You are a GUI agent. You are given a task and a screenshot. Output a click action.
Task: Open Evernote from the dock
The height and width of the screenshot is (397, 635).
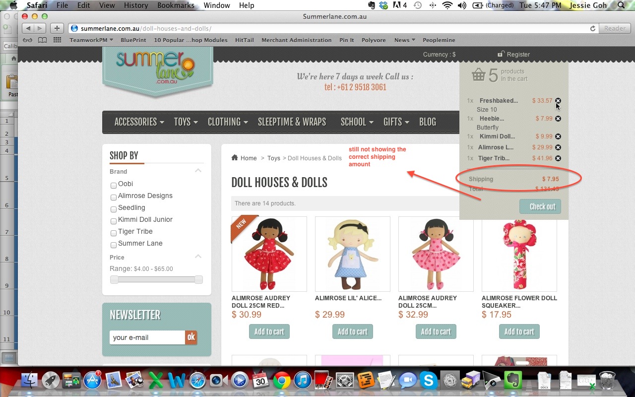tap(513, 381)
